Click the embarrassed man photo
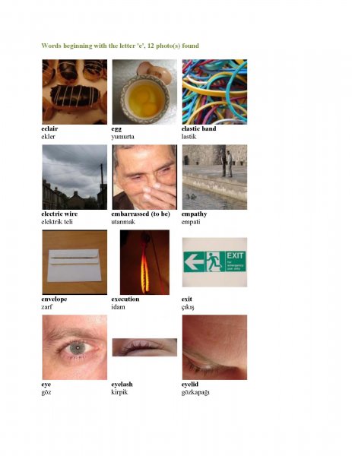The height and width of the screenshot is (456, 352). point(144,177)
